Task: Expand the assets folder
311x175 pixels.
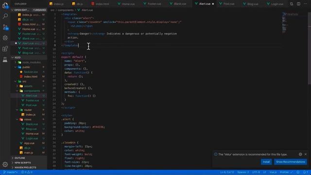Action: 29,86
